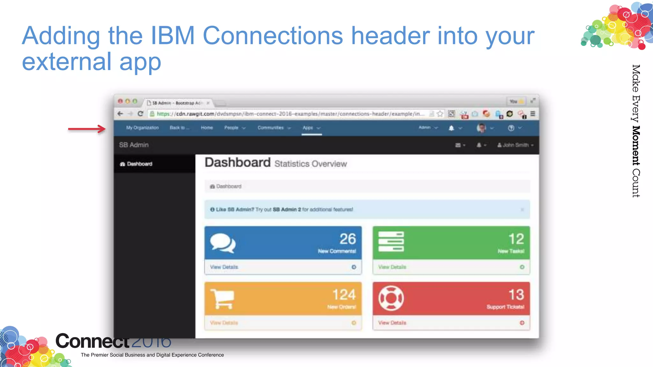653x367 pixels.
Task: Click the user avatar photo in Connections header
Action: pos(481,128)
